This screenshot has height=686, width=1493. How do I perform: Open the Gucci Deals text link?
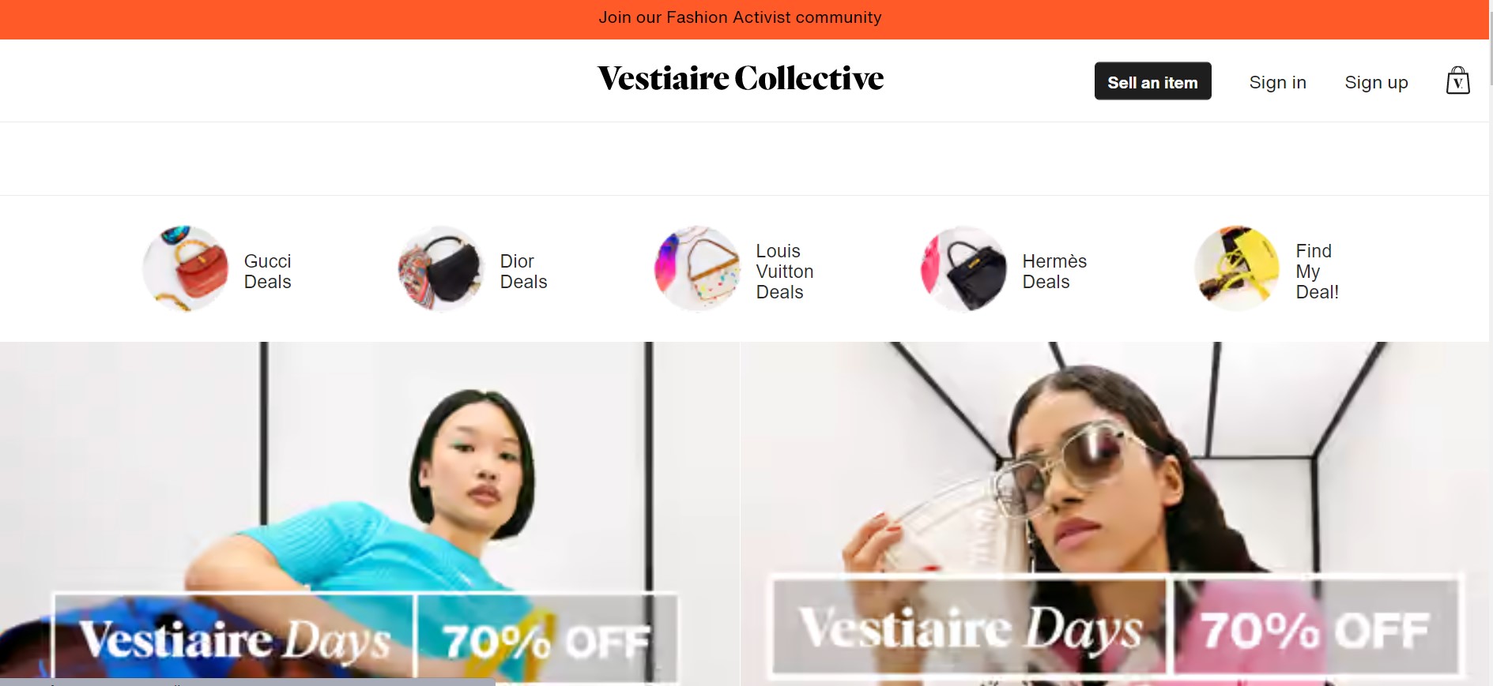[268, 272]
